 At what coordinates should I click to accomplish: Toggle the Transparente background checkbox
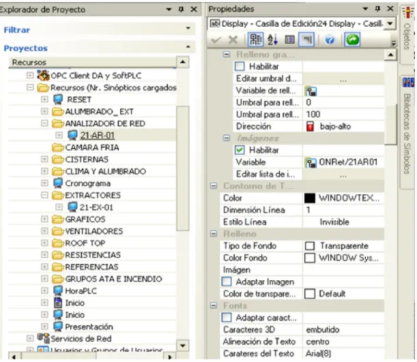310,246
